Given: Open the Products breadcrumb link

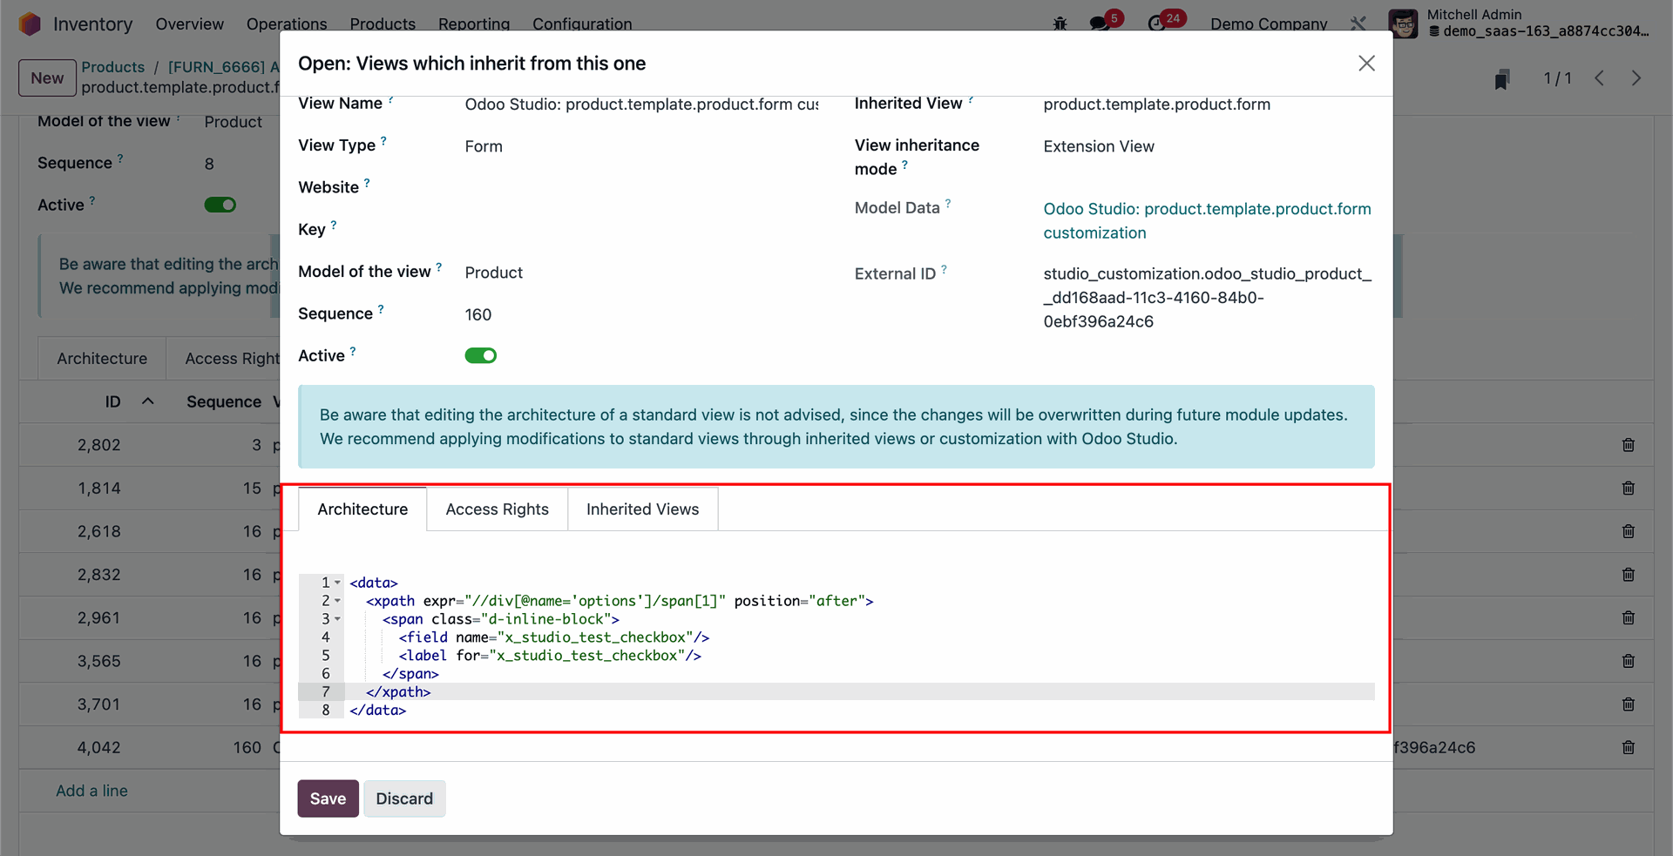Looking at the screenshot, I should pyautogui.click(x=113, y=67).
